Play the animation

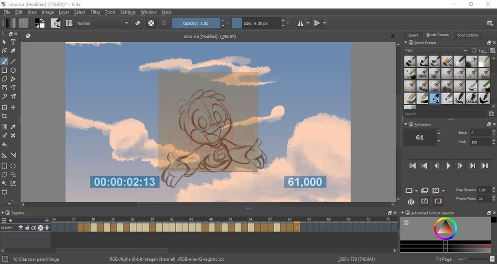coord(448,165)
